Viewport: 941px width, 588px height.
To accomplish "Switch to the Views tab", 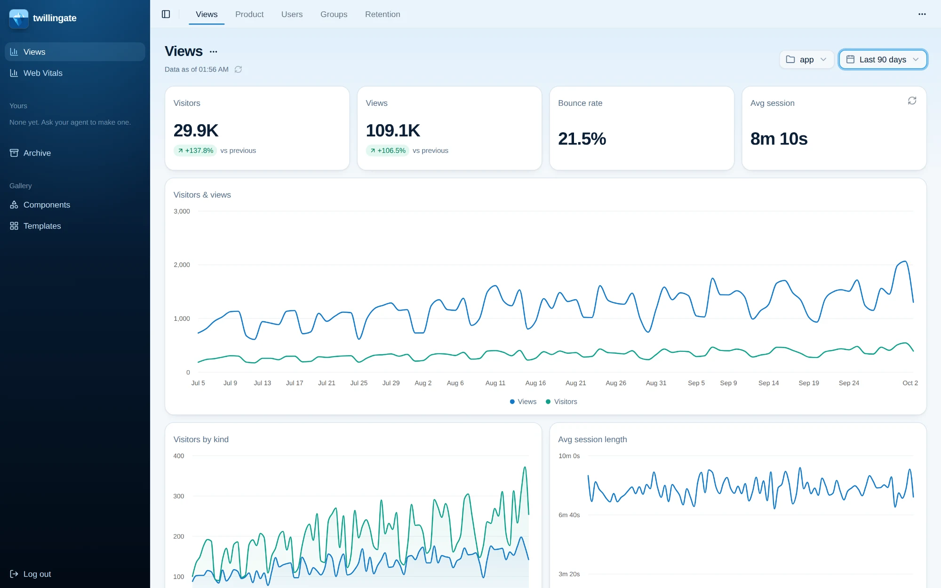I will [207, 14].
